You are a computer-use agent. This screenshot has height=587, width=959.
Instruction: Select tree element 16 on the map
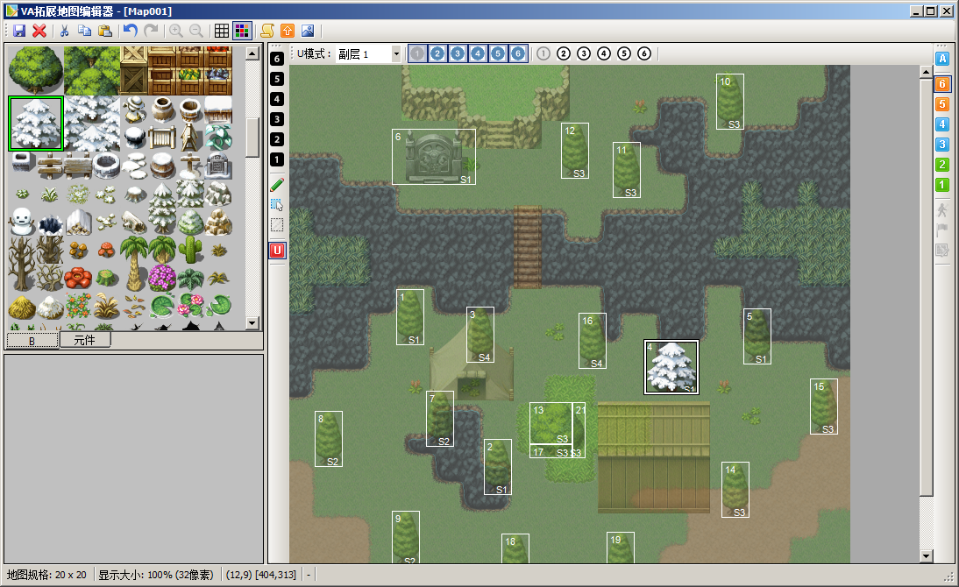click(593, 341)
